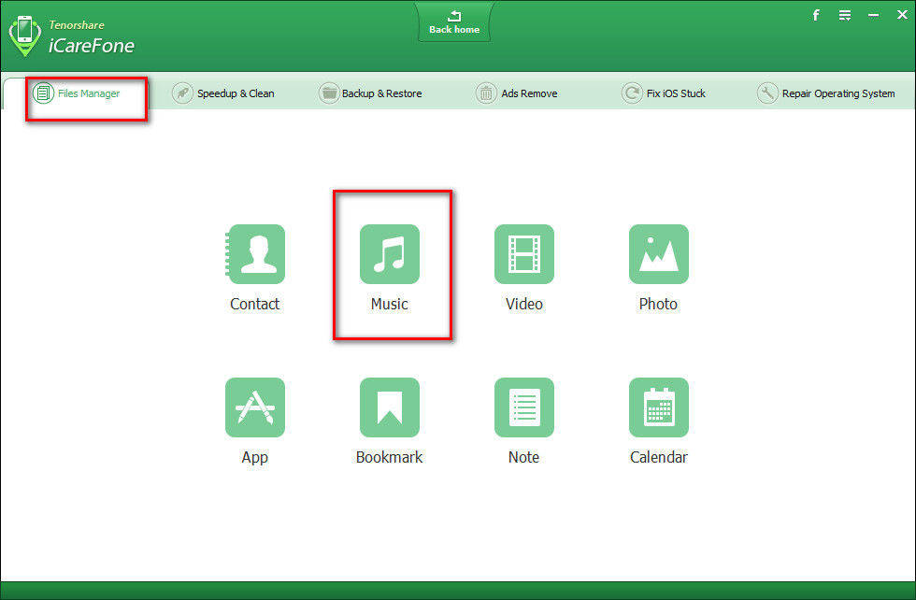Image resolution: width=916 pixels, height=600 pixels.
Task: Click the Fix iOS Stuck refresh icon
Action: tap(632, 93)
